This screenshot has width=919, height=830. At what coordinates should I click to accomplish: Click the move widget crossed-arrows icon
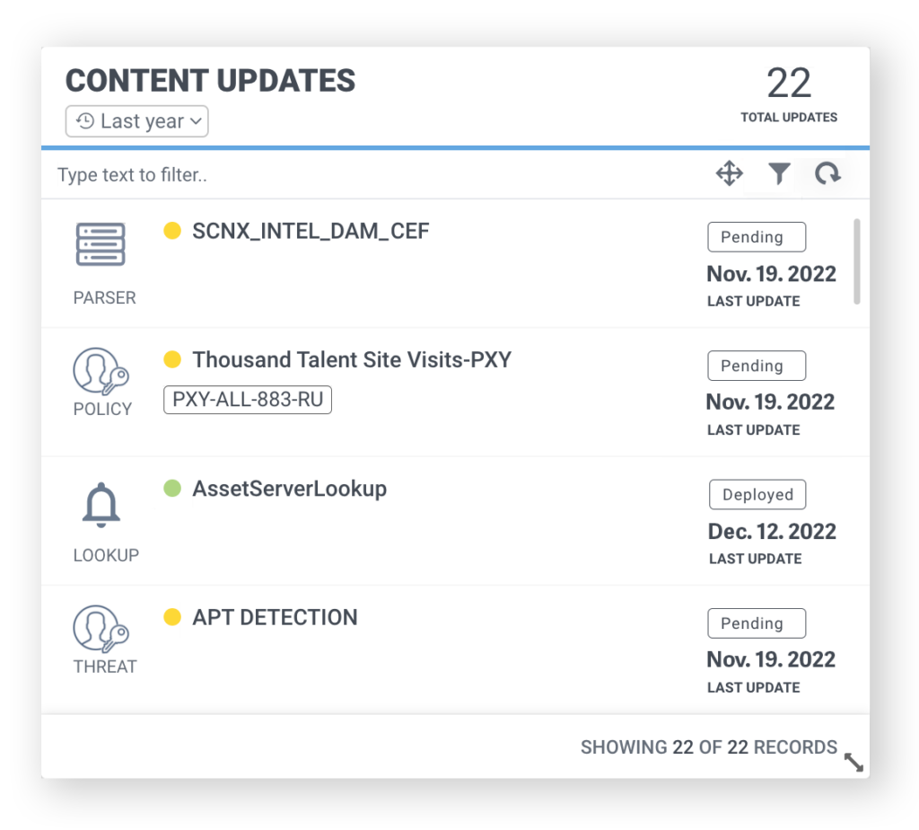(729, 173)
